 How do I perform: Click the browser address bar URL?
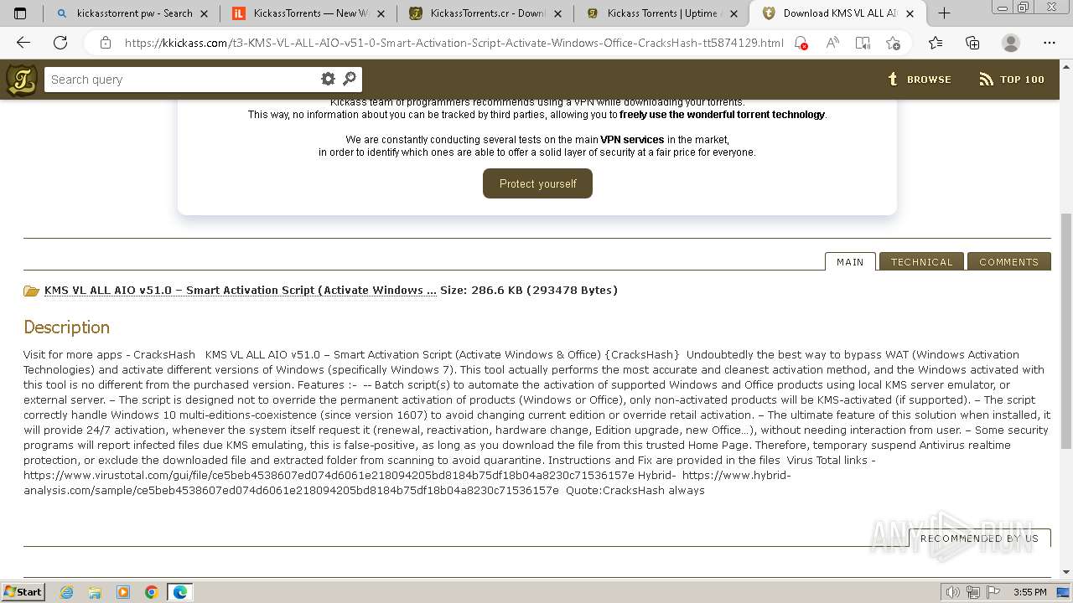coord(454,43)
